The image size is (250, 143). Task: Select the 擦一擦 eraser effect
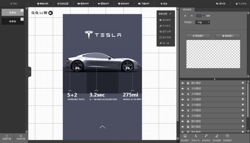[164, 43]
